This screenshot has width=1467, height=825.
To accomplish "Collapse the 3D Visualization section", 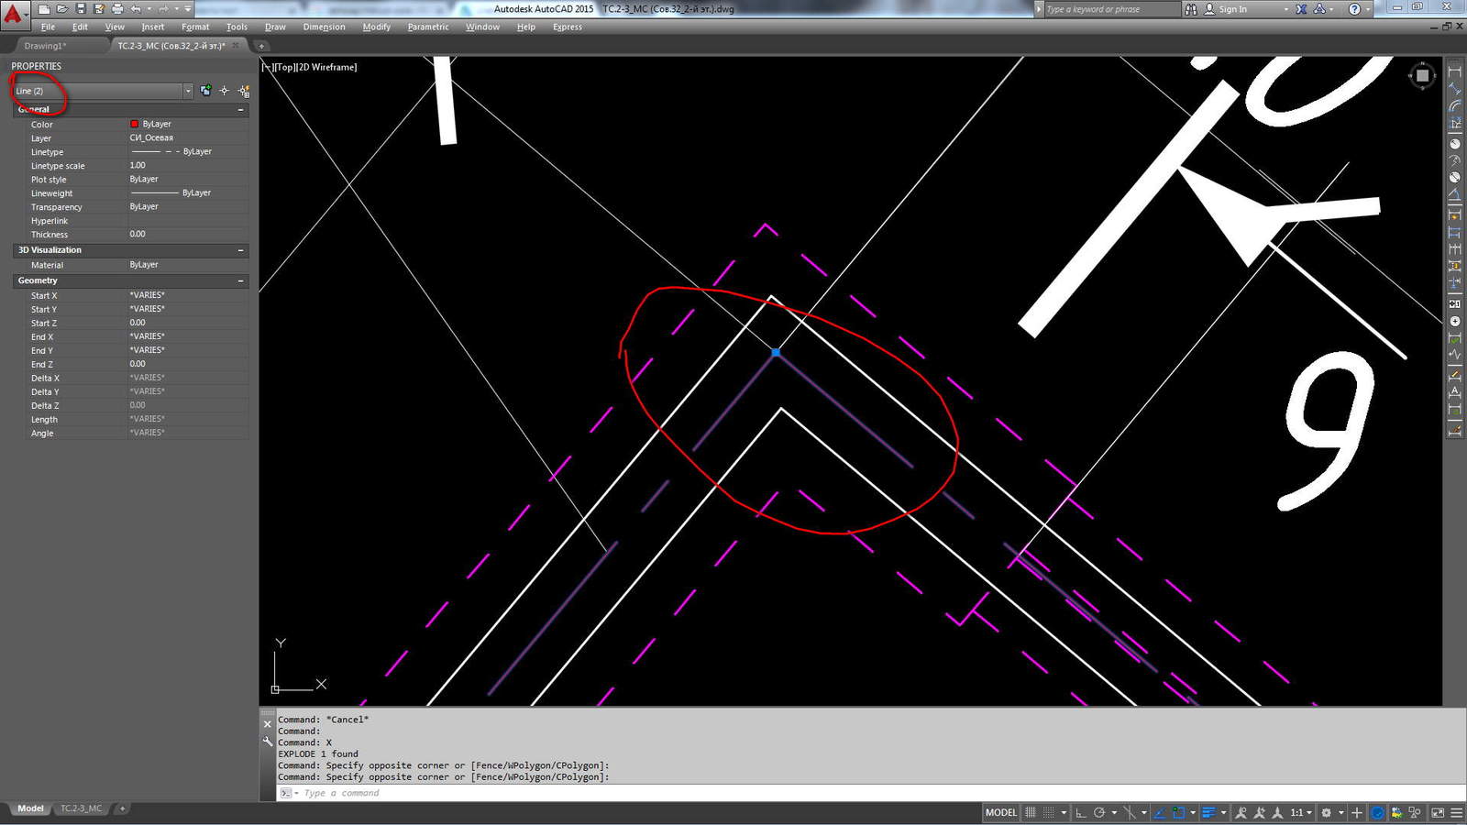I will click(x=241, y=250).
